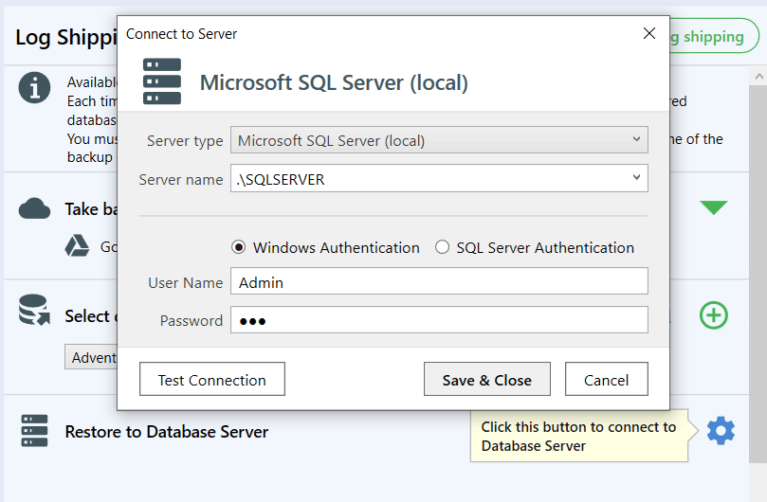Viewport: 767px width, 502px height.
Task: Click the Google Drive icon
Action: pos(78,246)
